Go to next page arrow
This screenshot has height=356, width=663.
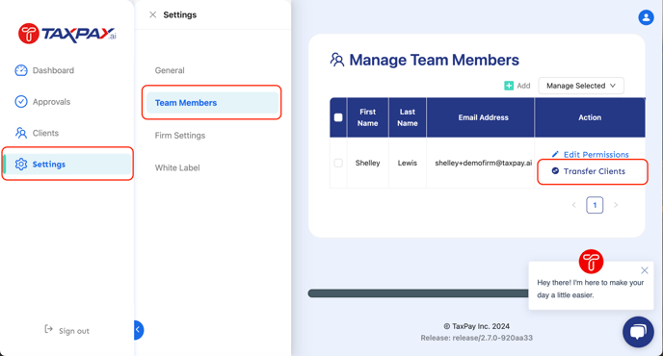616,205
